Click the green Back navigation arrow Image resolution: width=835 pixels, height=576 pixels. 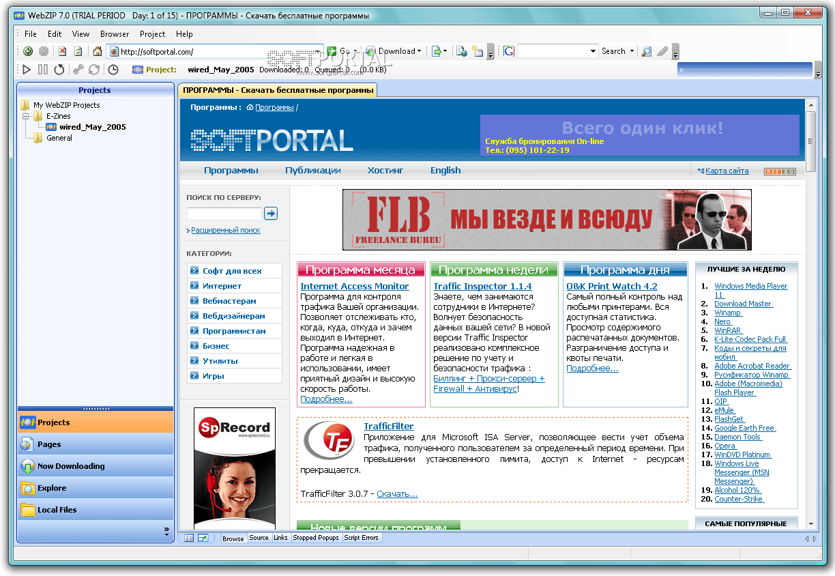click(x=28, y=51)
